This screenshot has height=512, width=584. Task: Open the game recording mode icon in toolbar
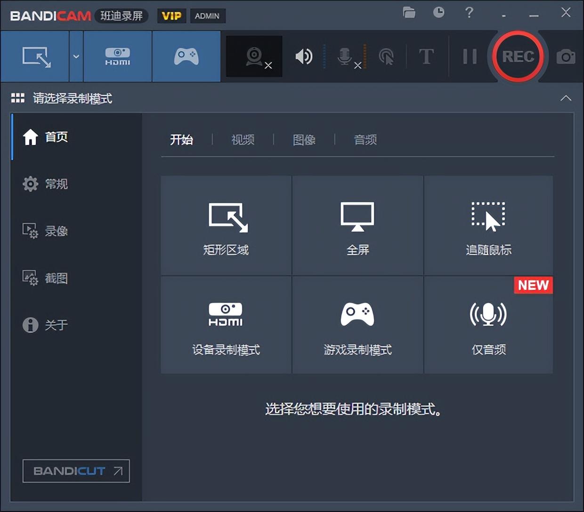pos(186,56)
